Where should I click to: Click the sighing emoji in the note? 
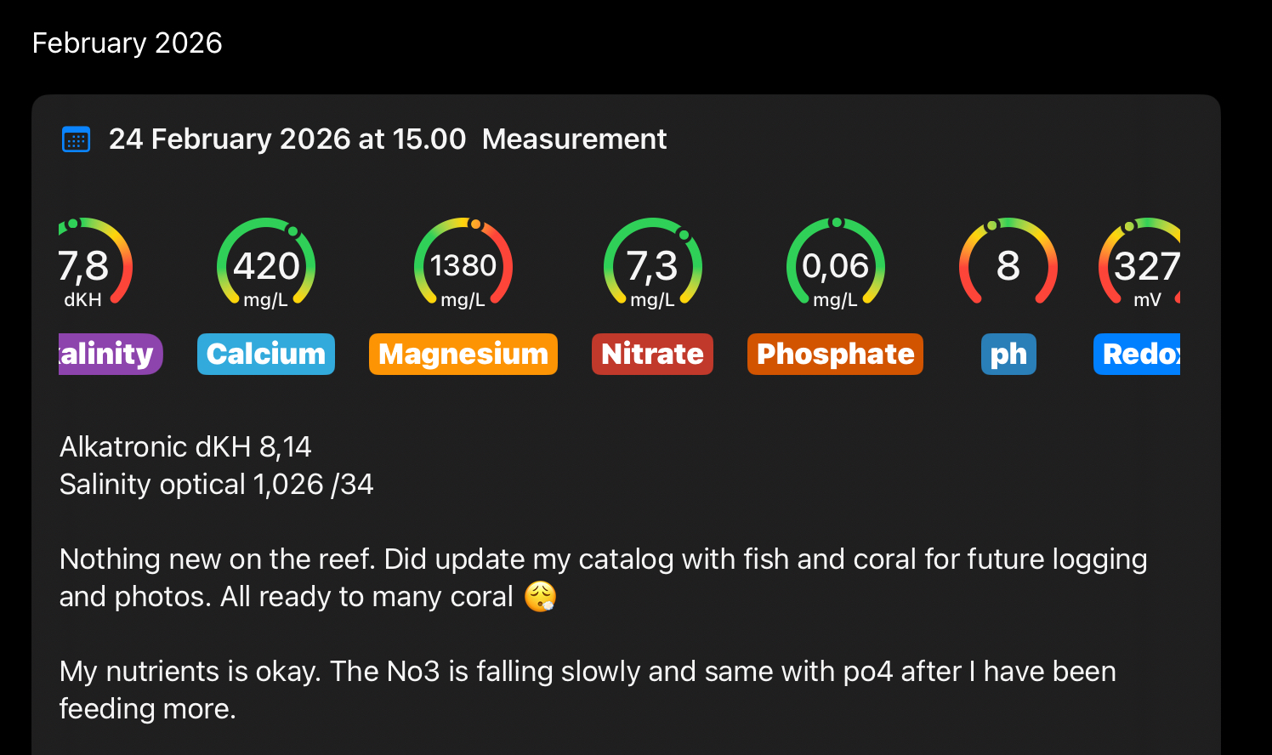click(540, 597)
